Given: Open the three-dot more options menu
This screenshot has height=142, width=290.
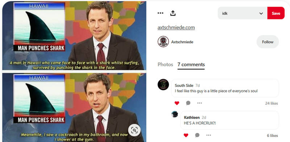Looking at the screenshot, I should click(160, 13).
